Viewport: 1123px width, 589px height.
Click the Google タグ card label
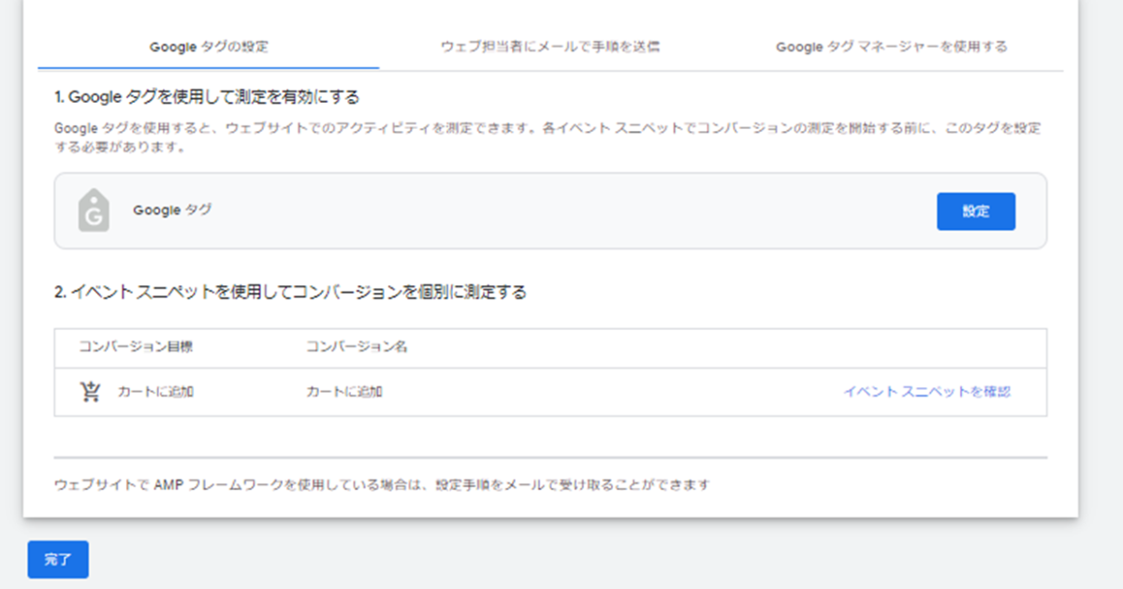coord(172,210)
